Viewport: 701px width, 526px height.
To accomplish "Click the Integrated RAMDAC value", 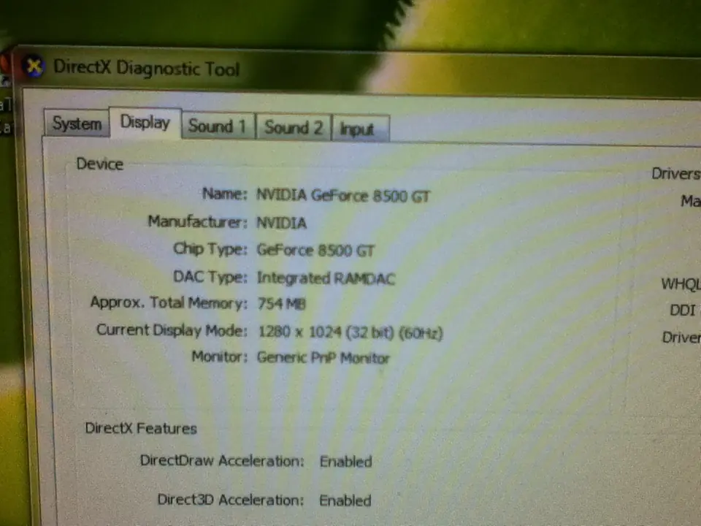I will pos(326,278).
